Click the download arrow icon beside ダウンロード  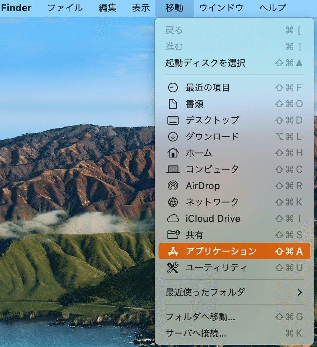[173, 137]
